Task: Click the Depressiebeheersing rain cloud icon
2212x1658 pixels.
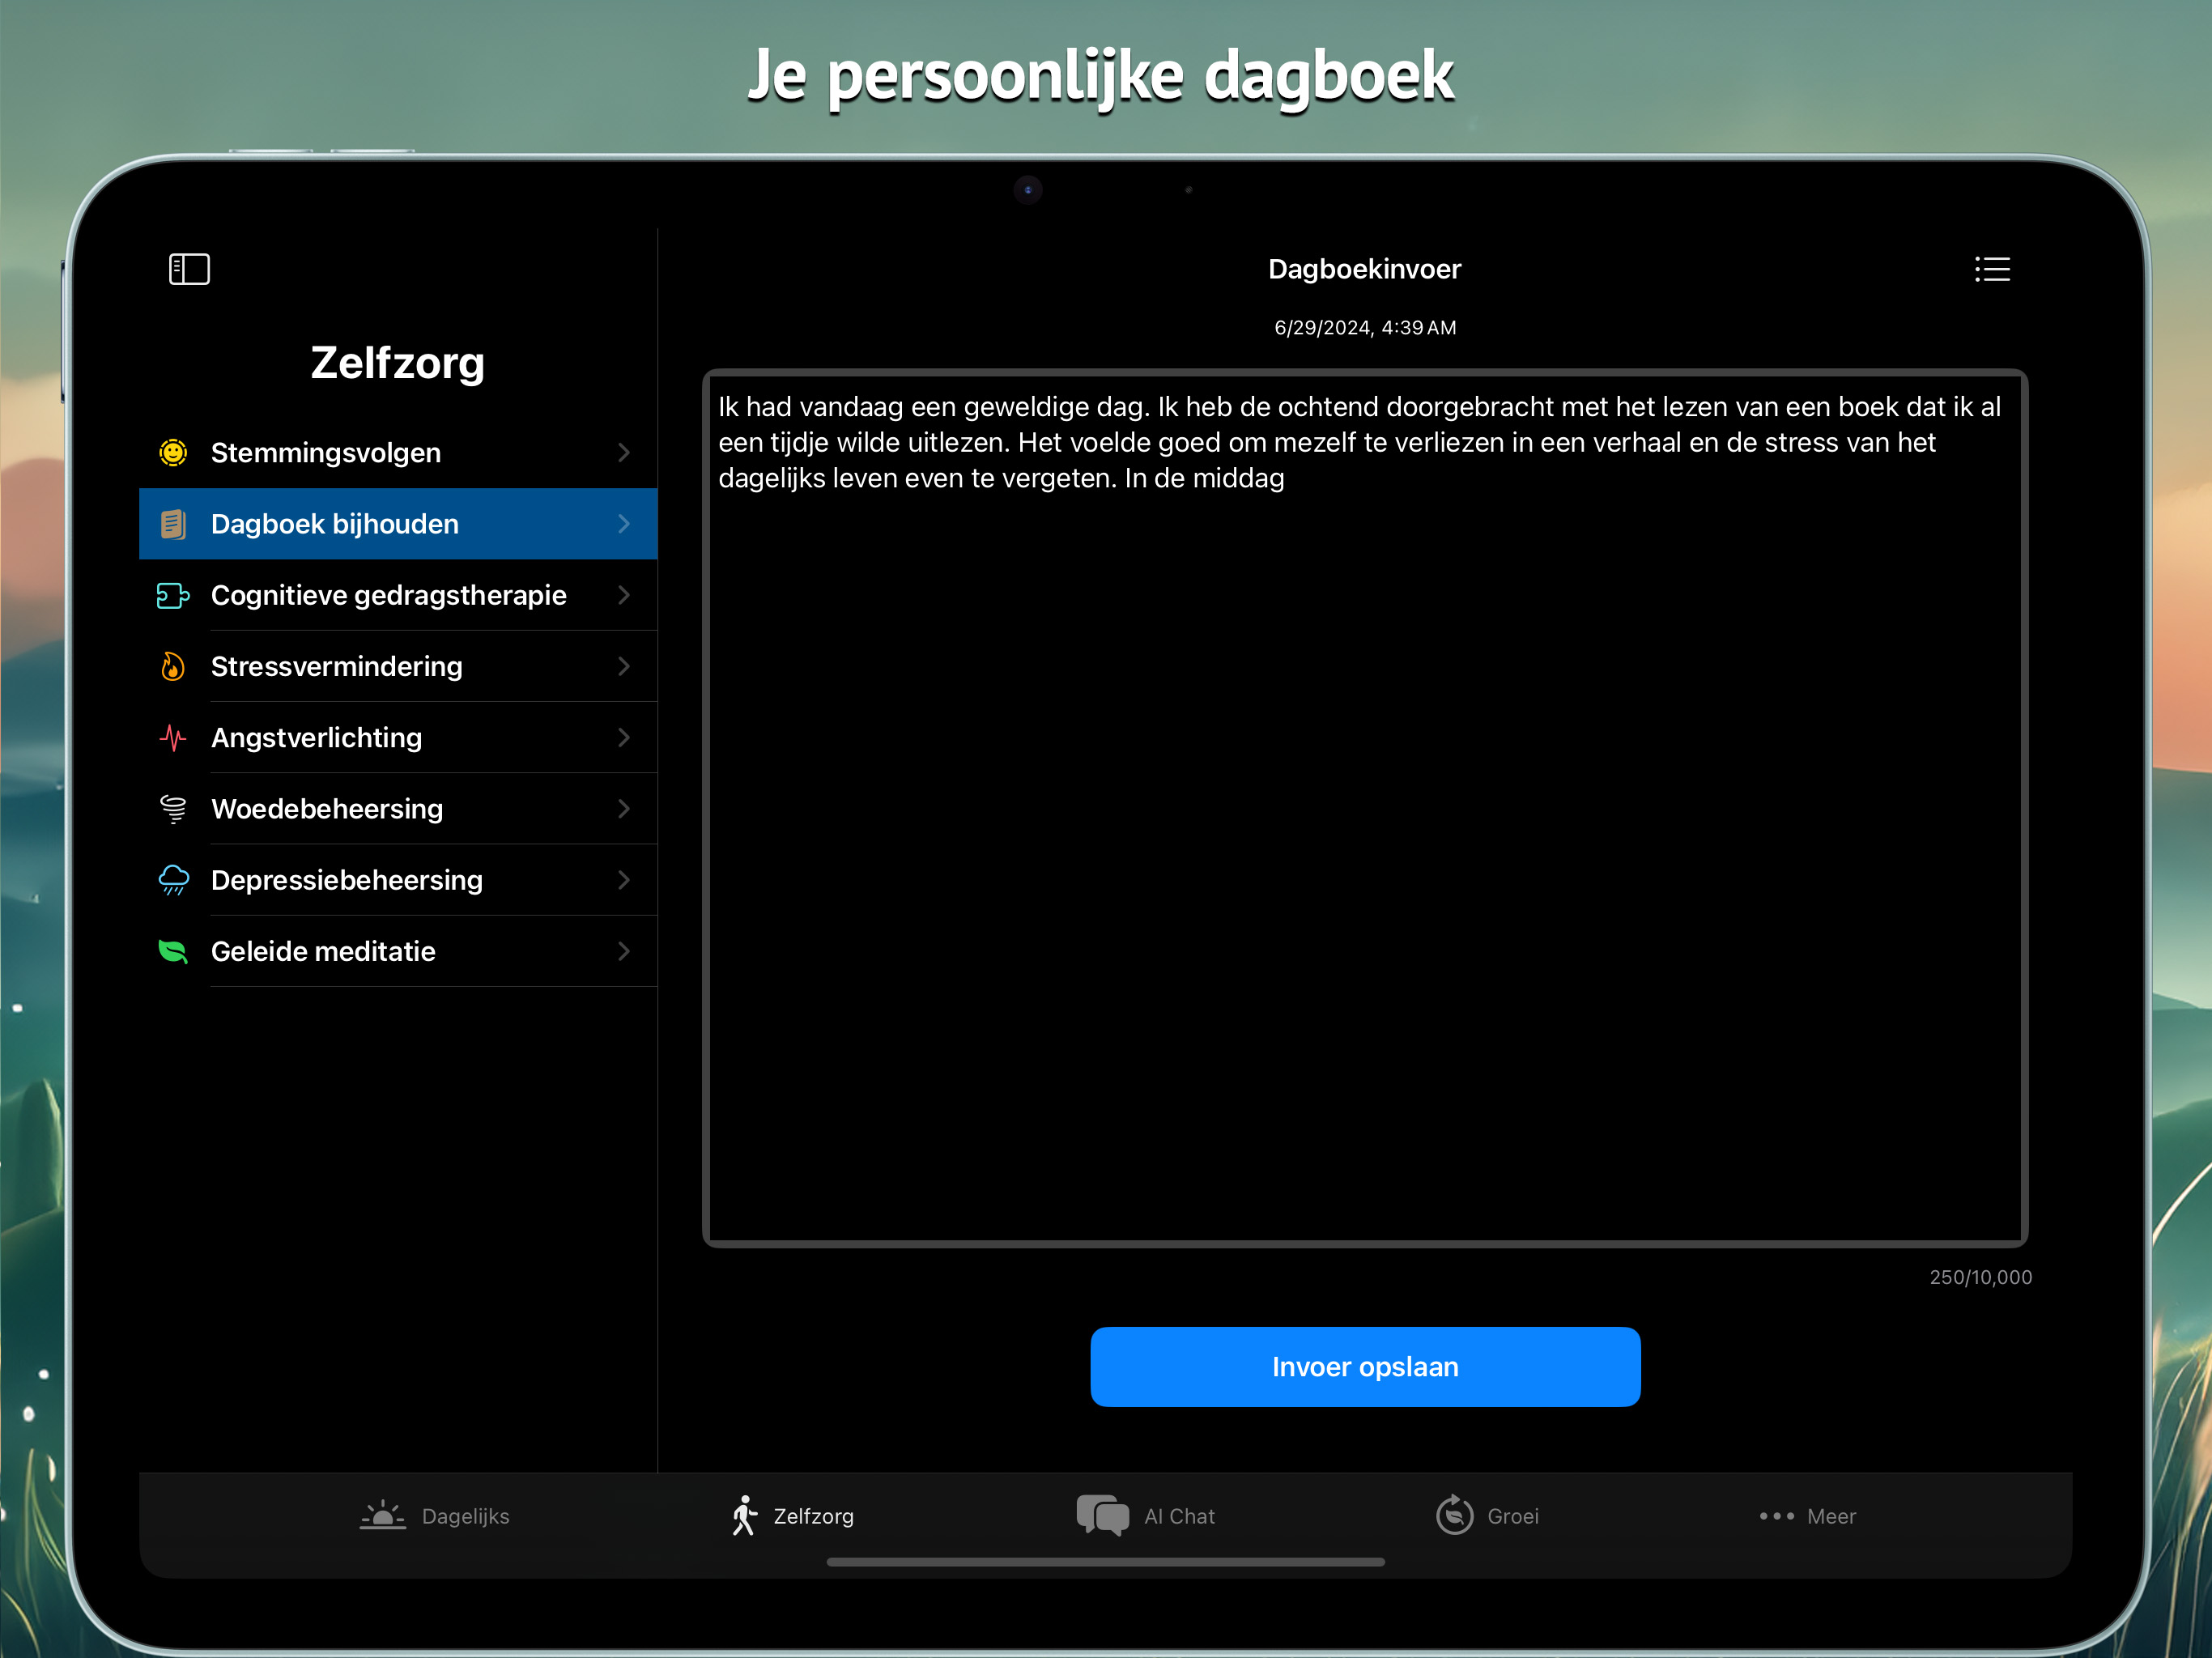Action: [173, 880]
